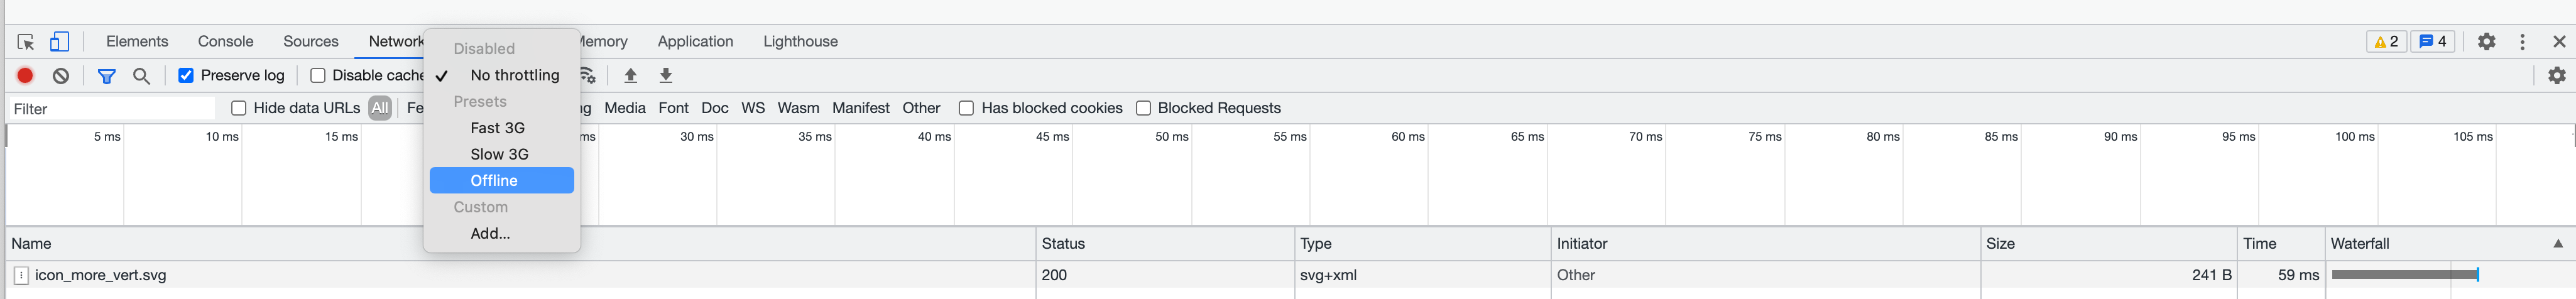Click the 59 ms time cell
Image resolution: width=2576 pixels, height=299 pixels.
(x=2280, y=275)
